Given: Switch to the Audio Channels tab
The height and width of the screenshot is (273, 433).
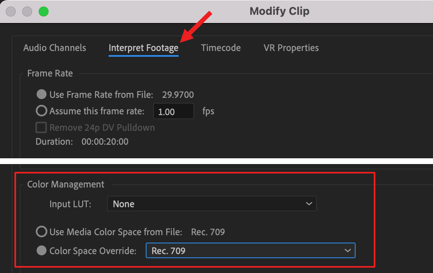Looking at the screenshot, I should [x=55, y=48].
